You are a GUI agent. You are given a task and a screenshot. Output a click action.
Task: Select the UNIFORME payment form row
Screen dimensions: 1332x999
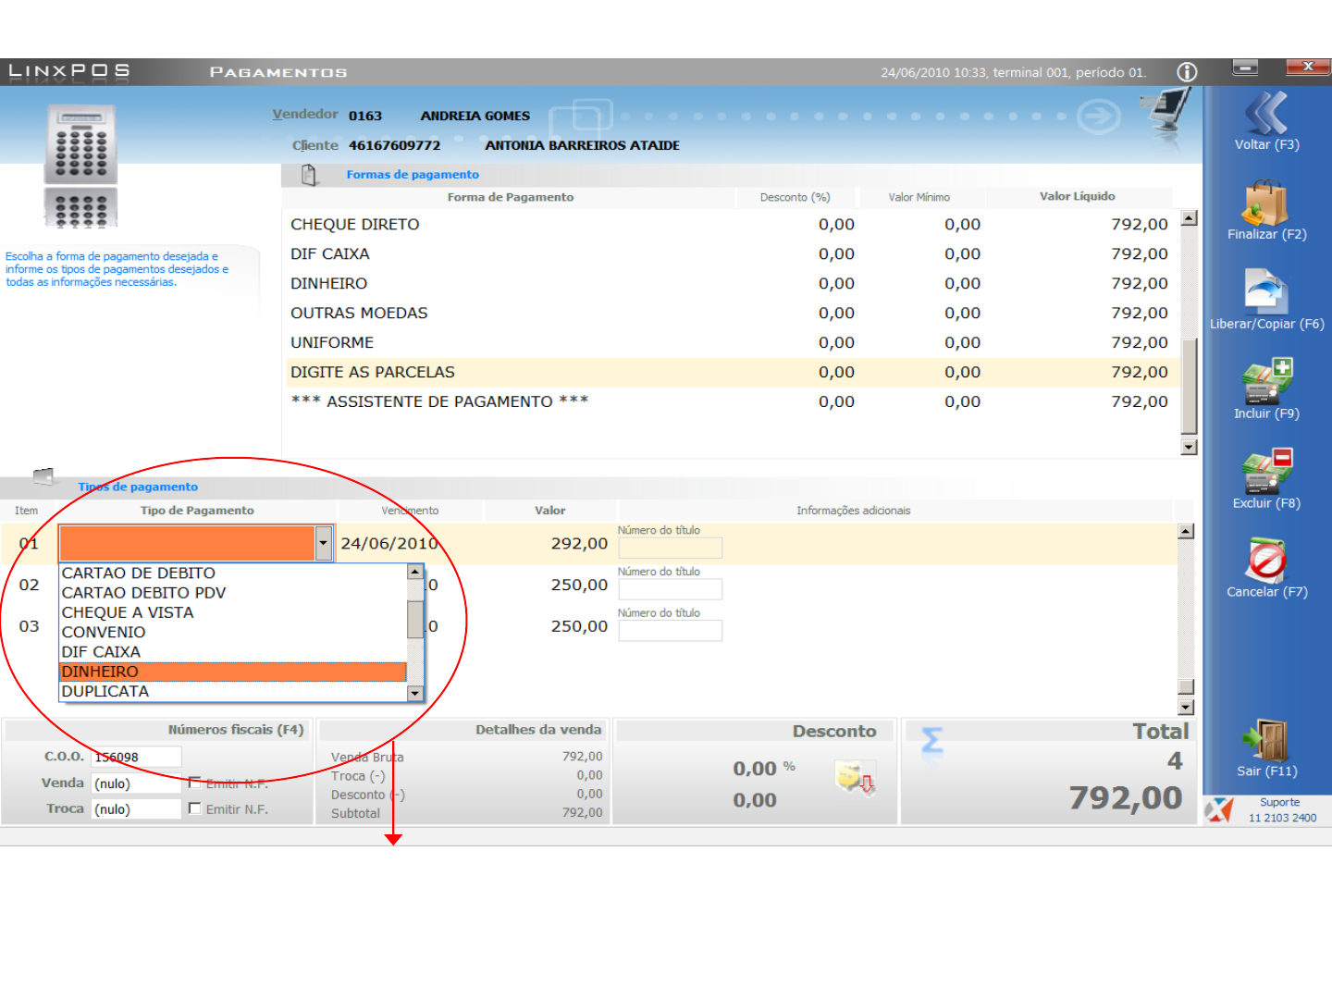coord(730,342)
